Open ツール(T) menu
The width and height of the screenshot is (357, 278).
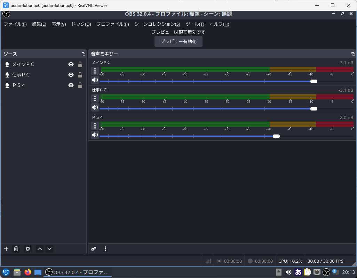point(195,24)
